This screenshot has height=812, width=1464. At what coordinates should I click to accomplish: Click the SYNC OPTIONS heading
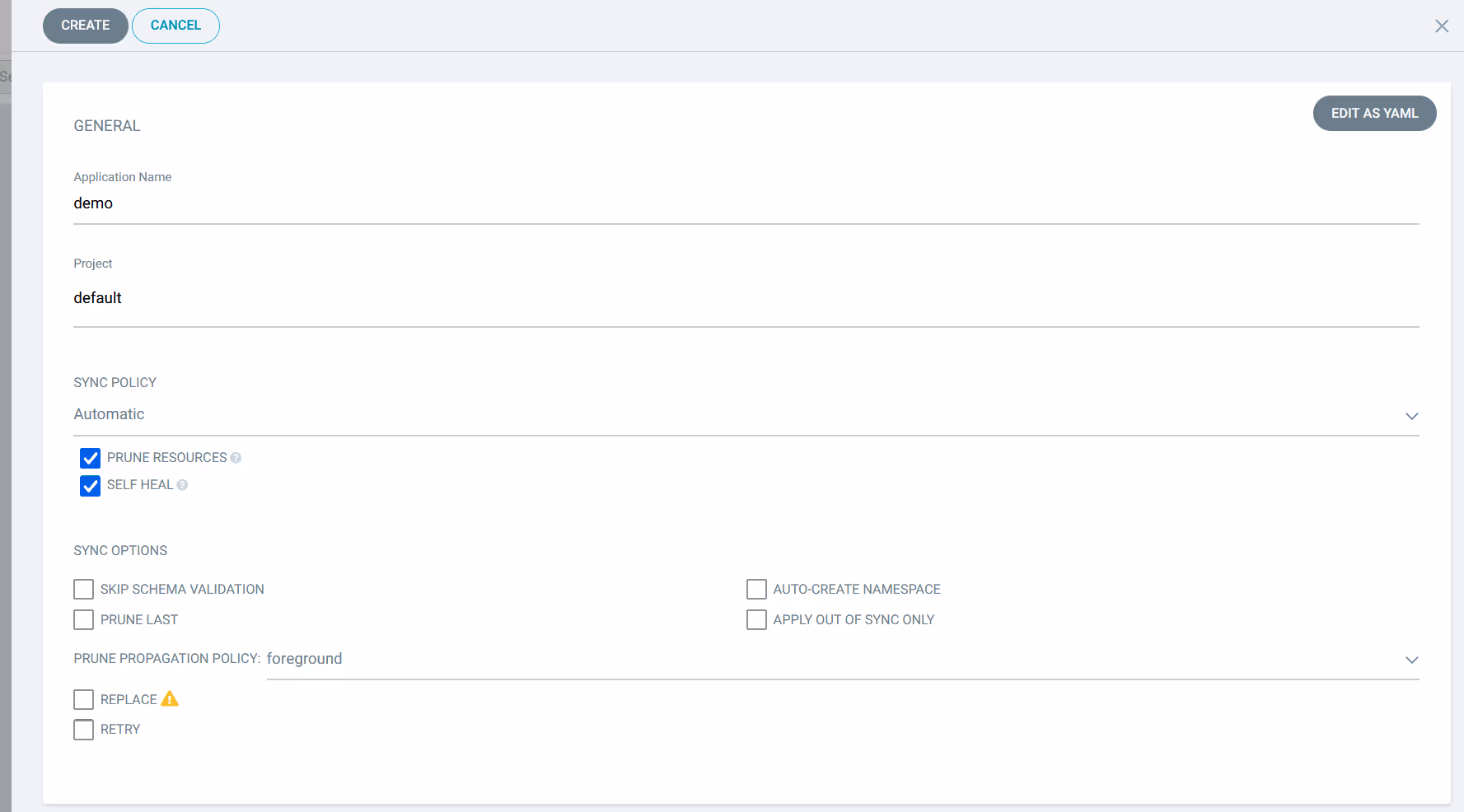coord(120,551)
